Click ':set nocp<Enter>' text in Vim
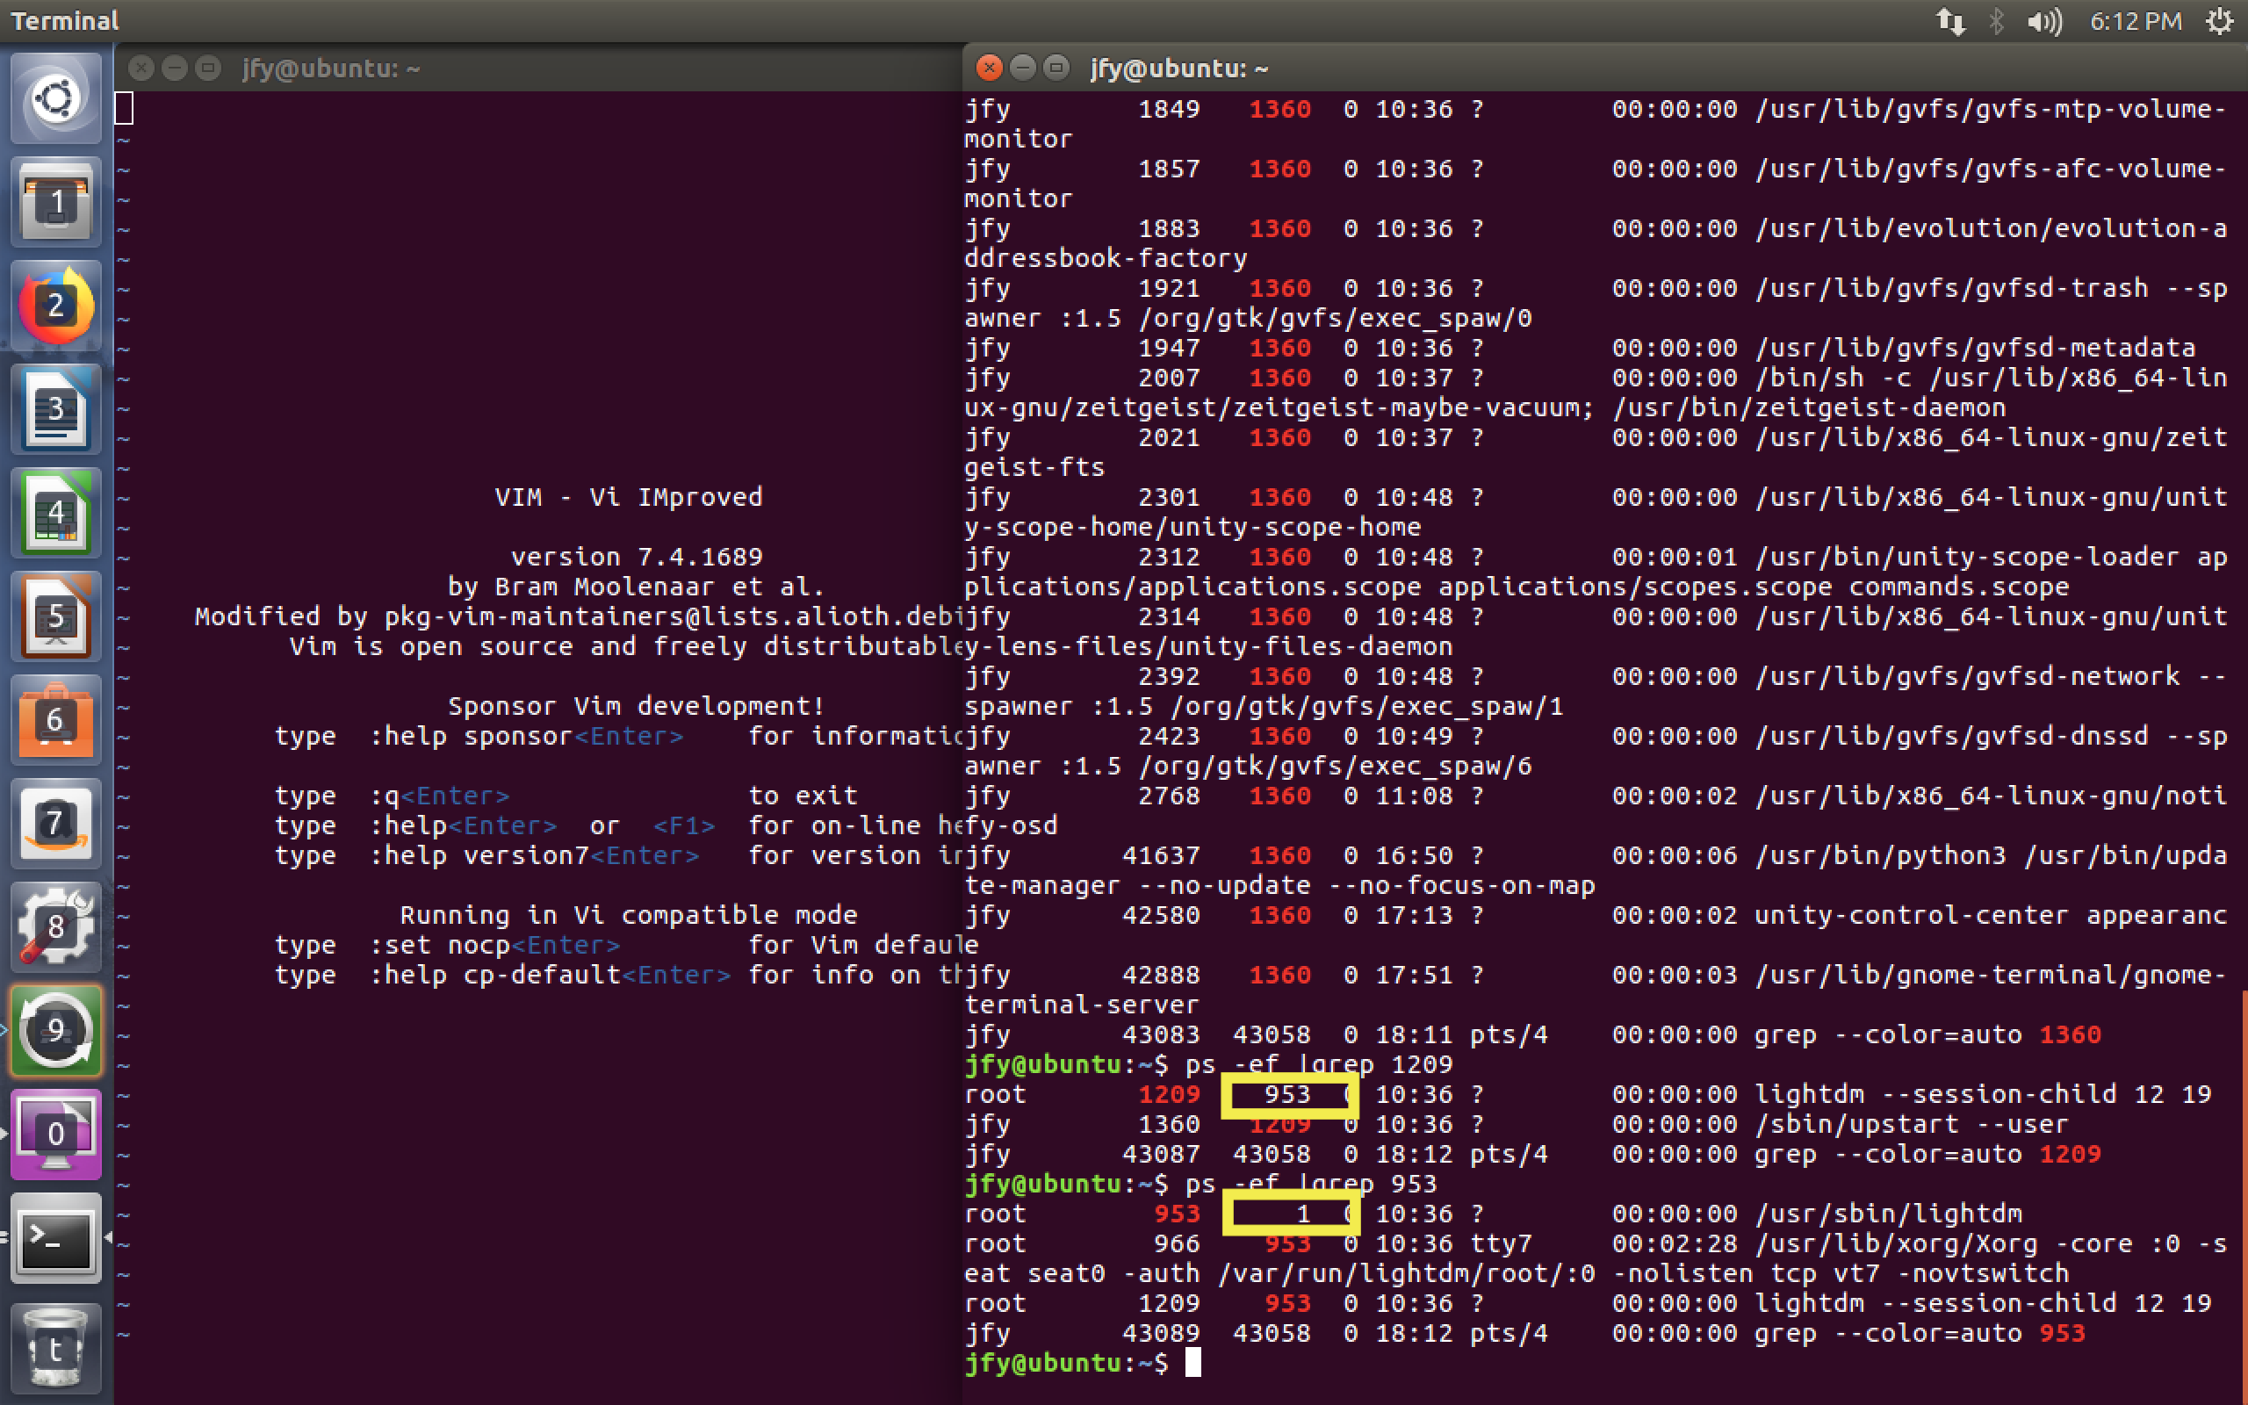This screenshot has width=2248, height=1405. (495, 945)
